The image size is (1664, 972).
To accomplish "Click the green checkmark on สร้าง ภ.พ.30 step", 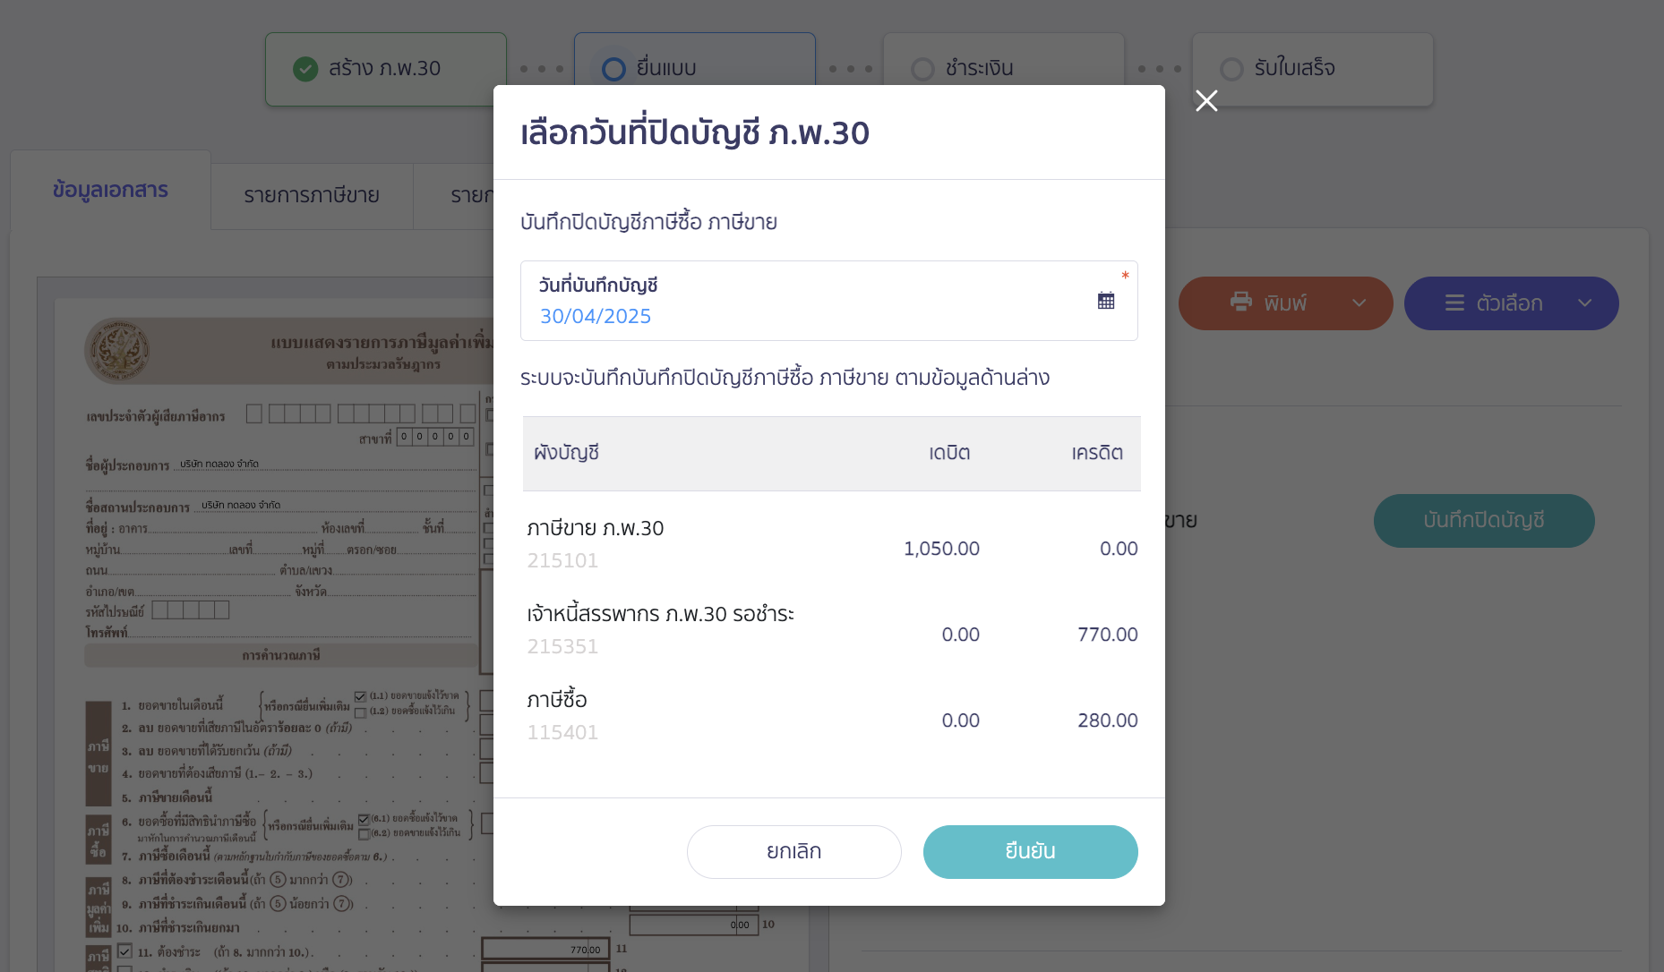I will coord(307,68).
